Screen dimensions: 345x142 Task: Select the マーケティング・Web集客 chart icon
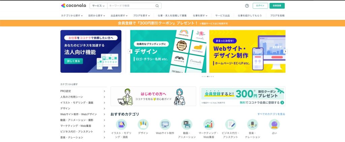(209, 125)
